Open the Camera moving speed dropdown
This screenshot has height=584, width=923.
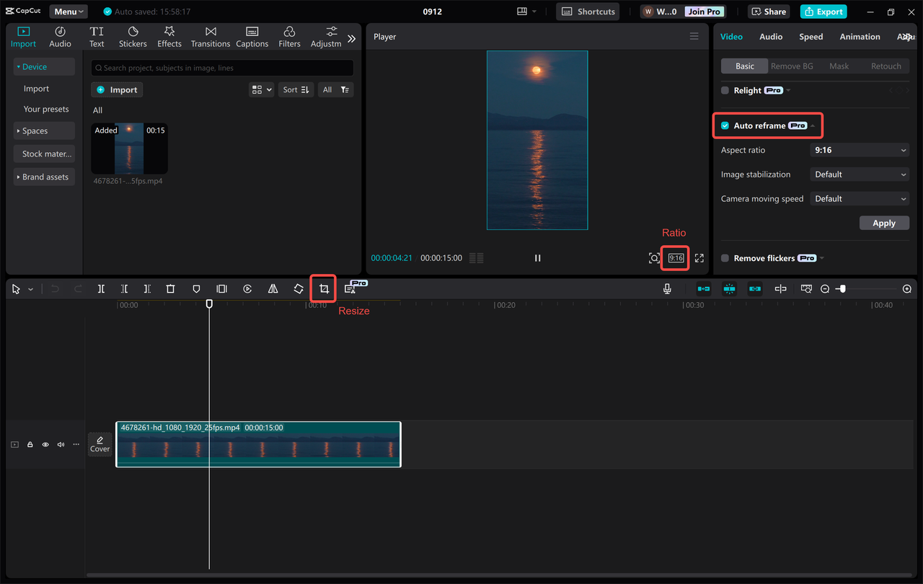click(x=859, y=198)
